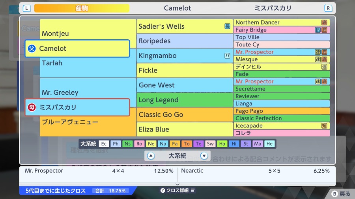
Task: Click the R shoulder button icon
Action: point(328,8)
